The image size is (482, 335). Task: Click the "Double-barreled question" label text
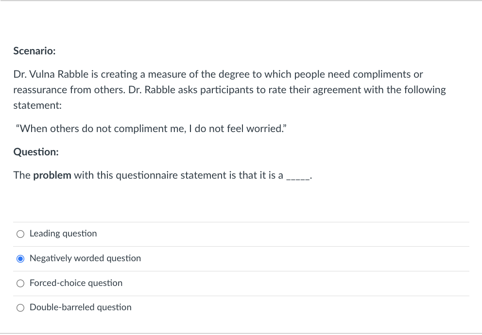(80, 307)
